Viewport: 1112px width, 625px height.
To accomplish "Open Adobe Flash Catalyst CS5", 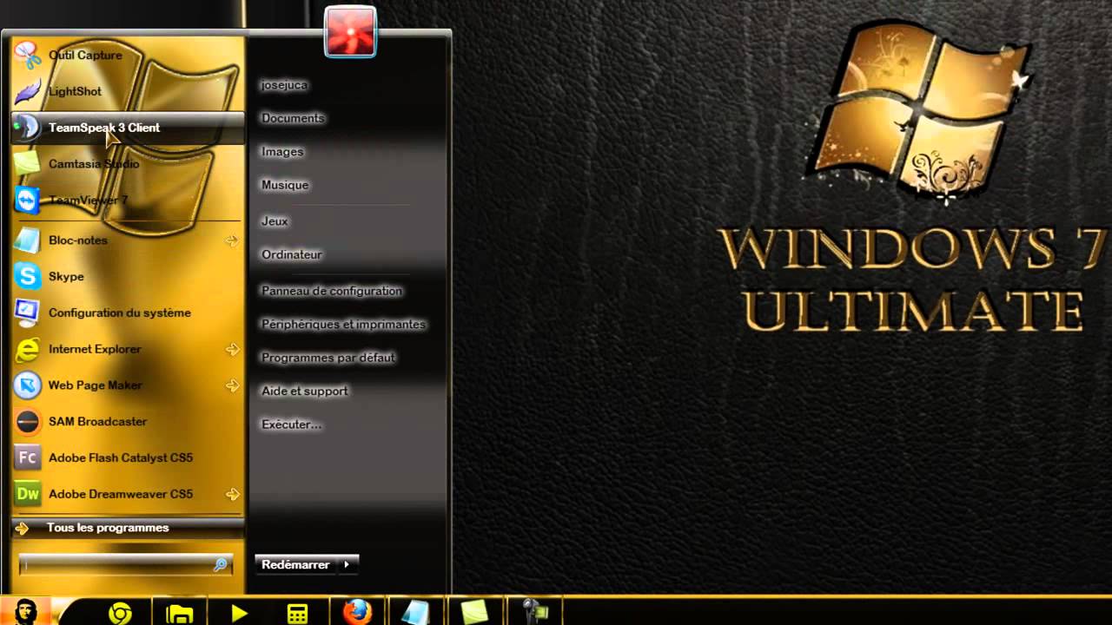I will (x=128, y=457).
